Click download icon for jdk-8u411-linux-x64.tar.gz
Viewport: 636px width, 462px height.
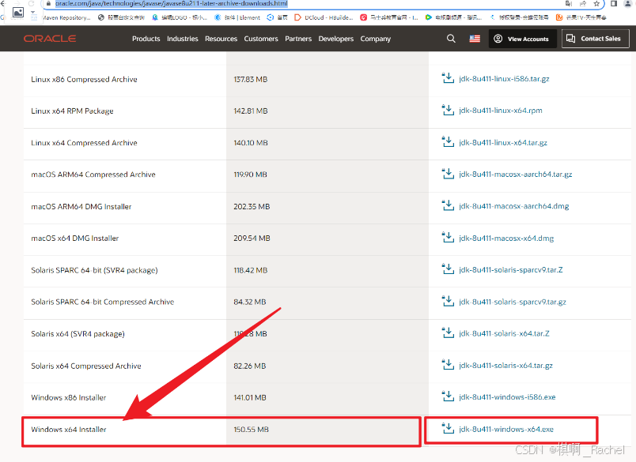click(448, 142)
